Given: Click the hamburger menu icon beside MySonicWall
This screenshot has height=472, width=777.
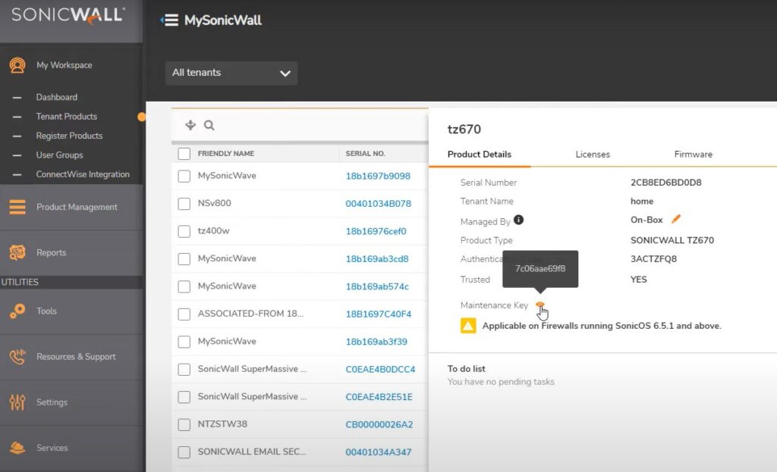Looking at the screenshot, I should (x=170, y=20).
